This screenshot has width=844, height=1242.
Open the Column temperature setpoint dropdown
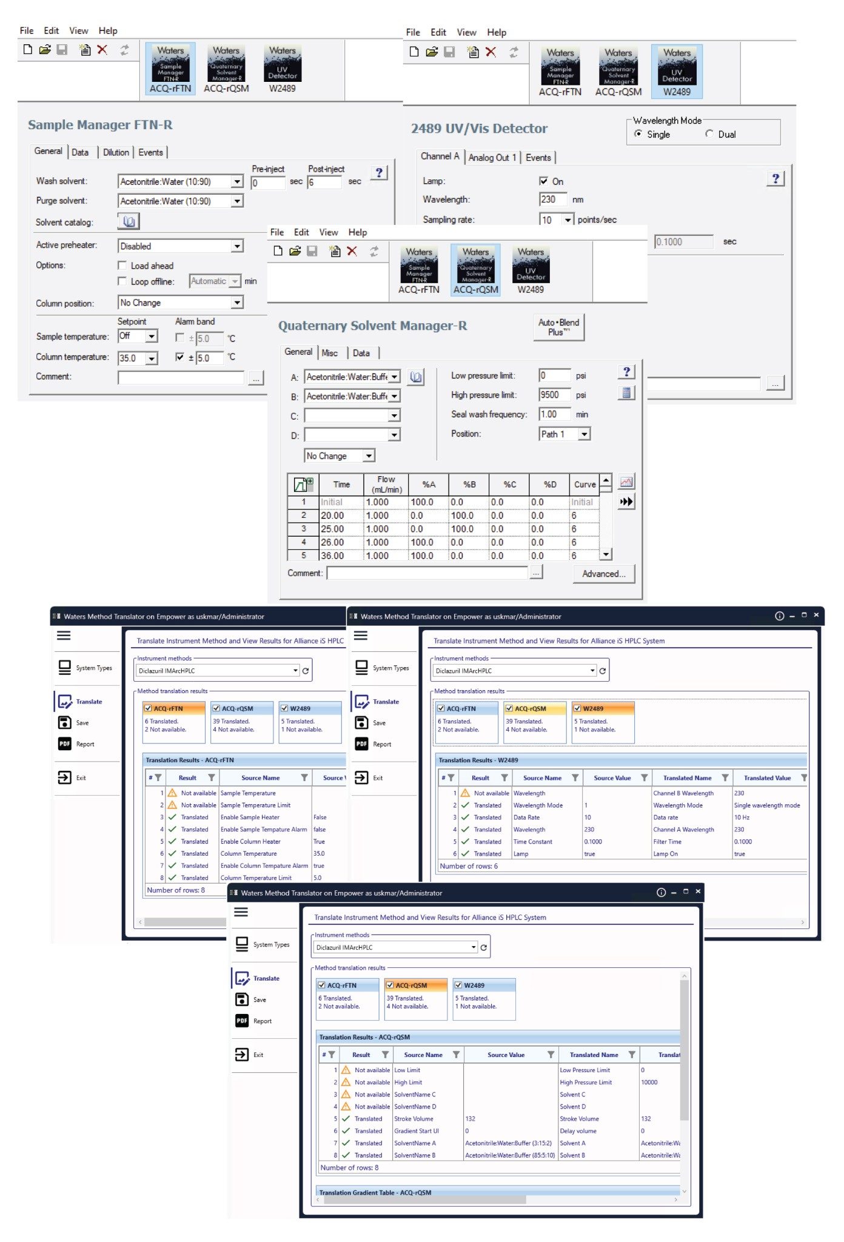click(152, 358)
